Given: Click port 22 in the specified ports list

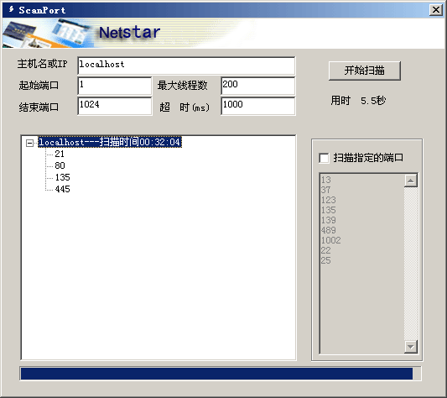Looking at the screenshot, I should (326, 250).
